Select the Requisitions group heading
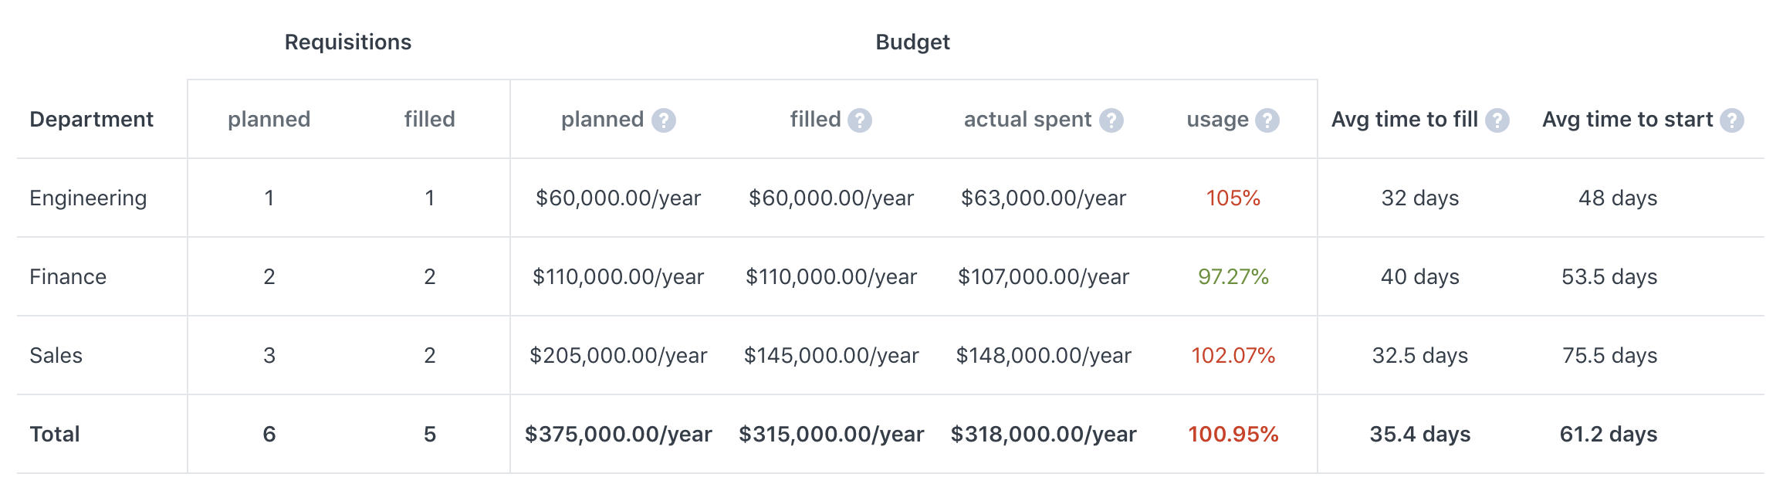 click(348, 42)
